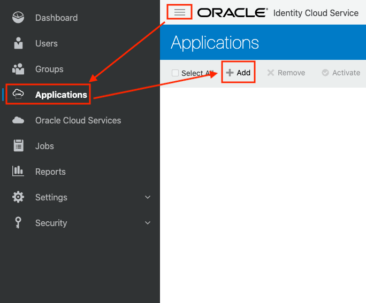Click the Applications cloud icon in sidebar

18,94
